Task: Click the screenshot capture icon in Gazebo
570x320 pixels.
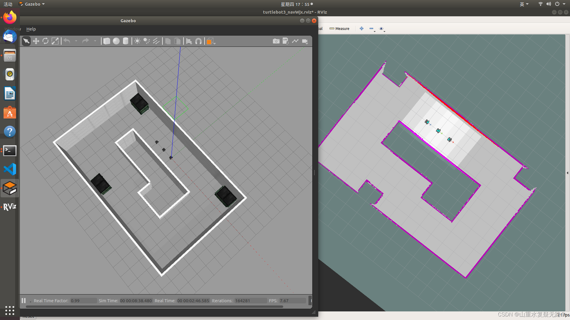Action: point(276,41)
